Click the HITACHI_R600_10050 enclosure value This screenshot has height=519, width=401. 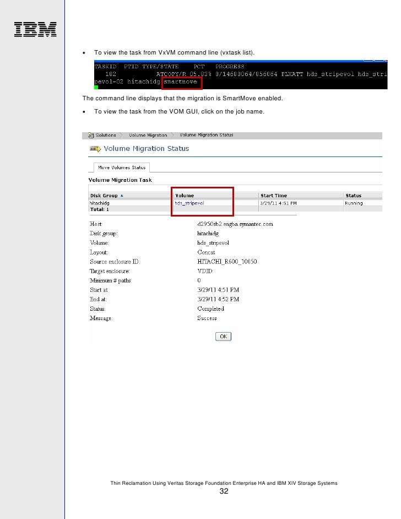(x=227, y=262)
